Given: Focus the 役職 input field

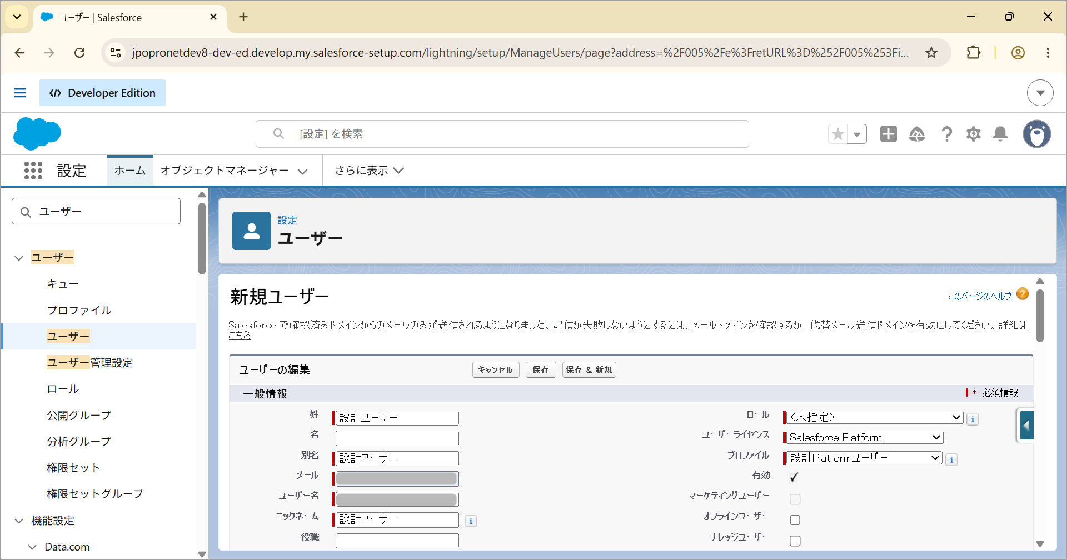Looking at the screenshot, I should 397,541.
